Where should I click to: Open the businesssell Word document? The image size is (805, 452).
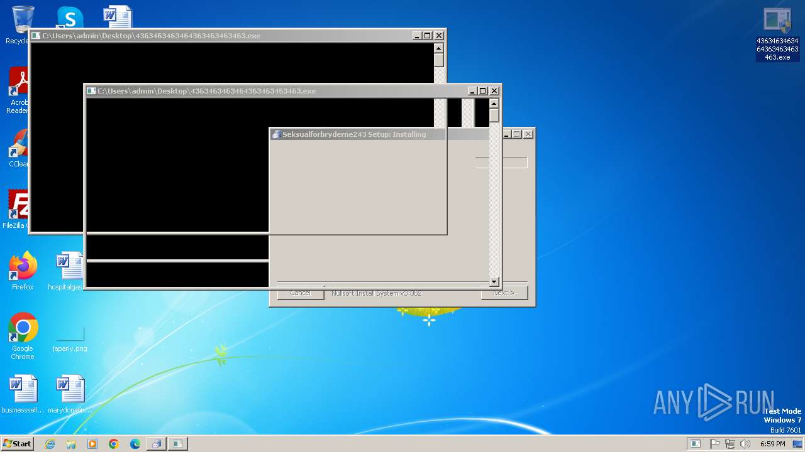[x=23, y=394]
